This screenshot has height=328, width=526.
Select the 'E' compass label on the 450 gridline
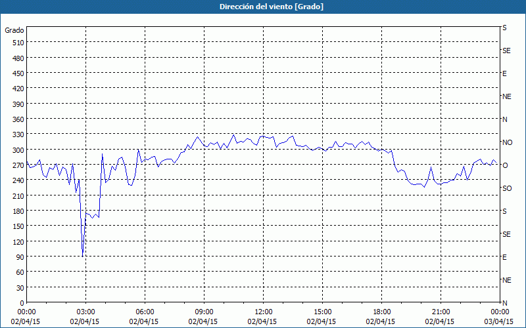[504, 73]
